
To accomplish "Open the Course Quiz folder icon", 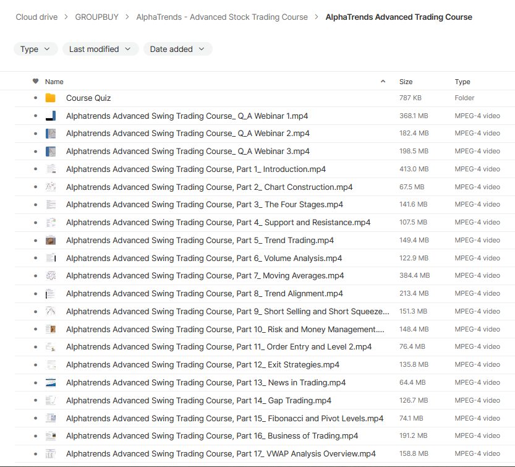I will pos(50,98).
